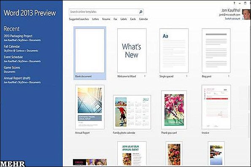Viewport: 251px width, 167px height.
Task: Open recent file Annual Report (draft)
Action: point(22,80)
